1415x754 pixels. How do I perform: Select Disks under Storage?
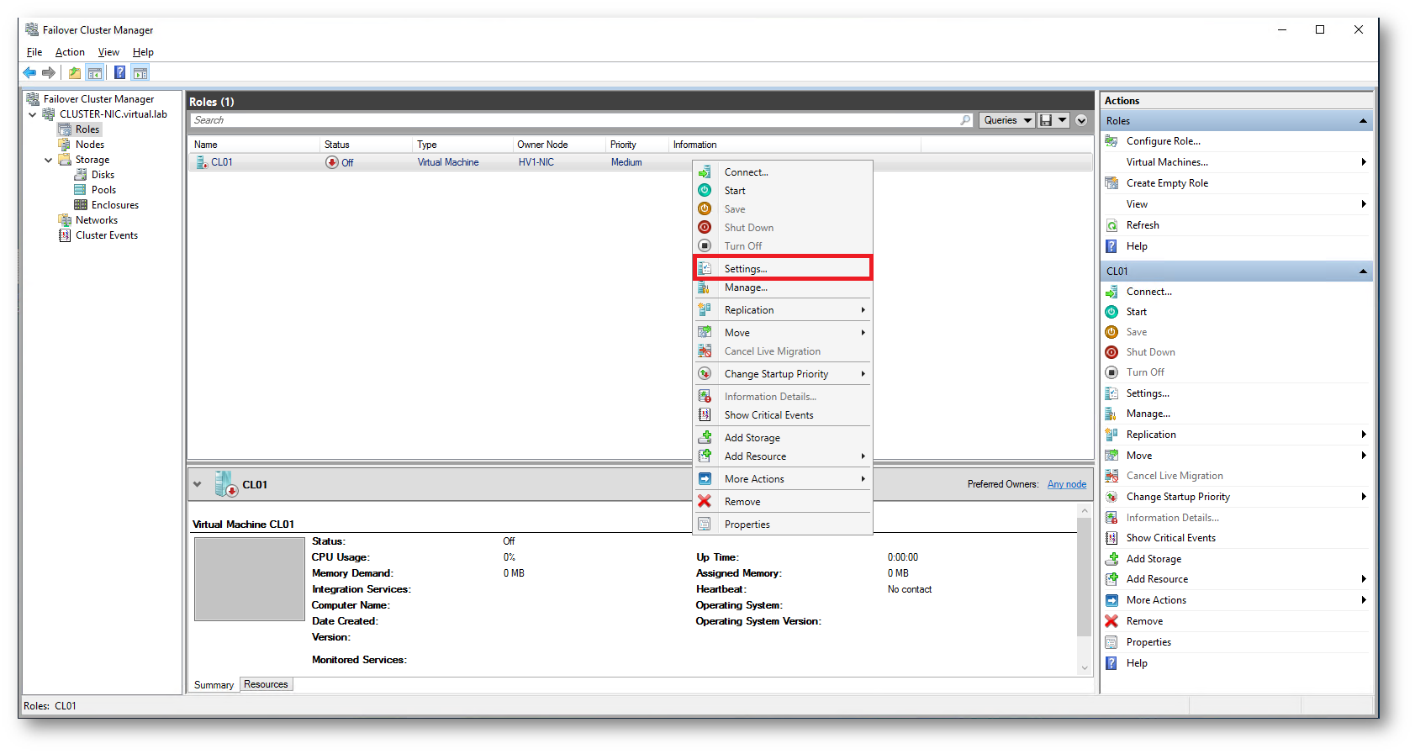(x=103, y=175)
